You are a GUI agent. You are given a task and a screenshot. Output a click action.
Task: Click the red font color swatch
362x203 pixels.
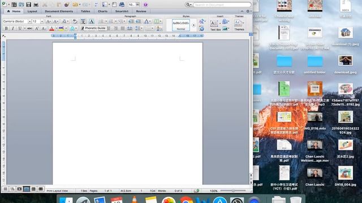51,28
